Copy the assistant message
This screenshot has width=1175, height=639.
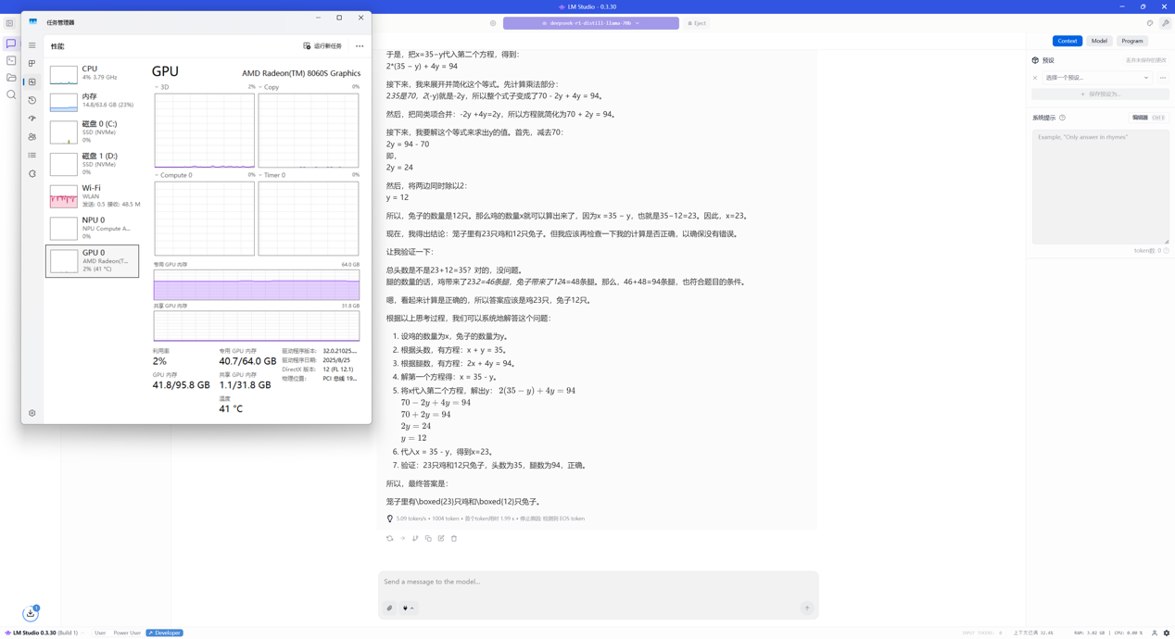coord(428,538)
